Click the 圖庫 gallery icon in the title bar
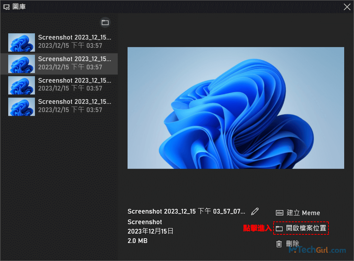The image size is (354, 261). [6, 7]
